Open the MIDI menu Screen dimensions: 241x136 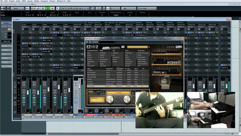pos(24,1)
